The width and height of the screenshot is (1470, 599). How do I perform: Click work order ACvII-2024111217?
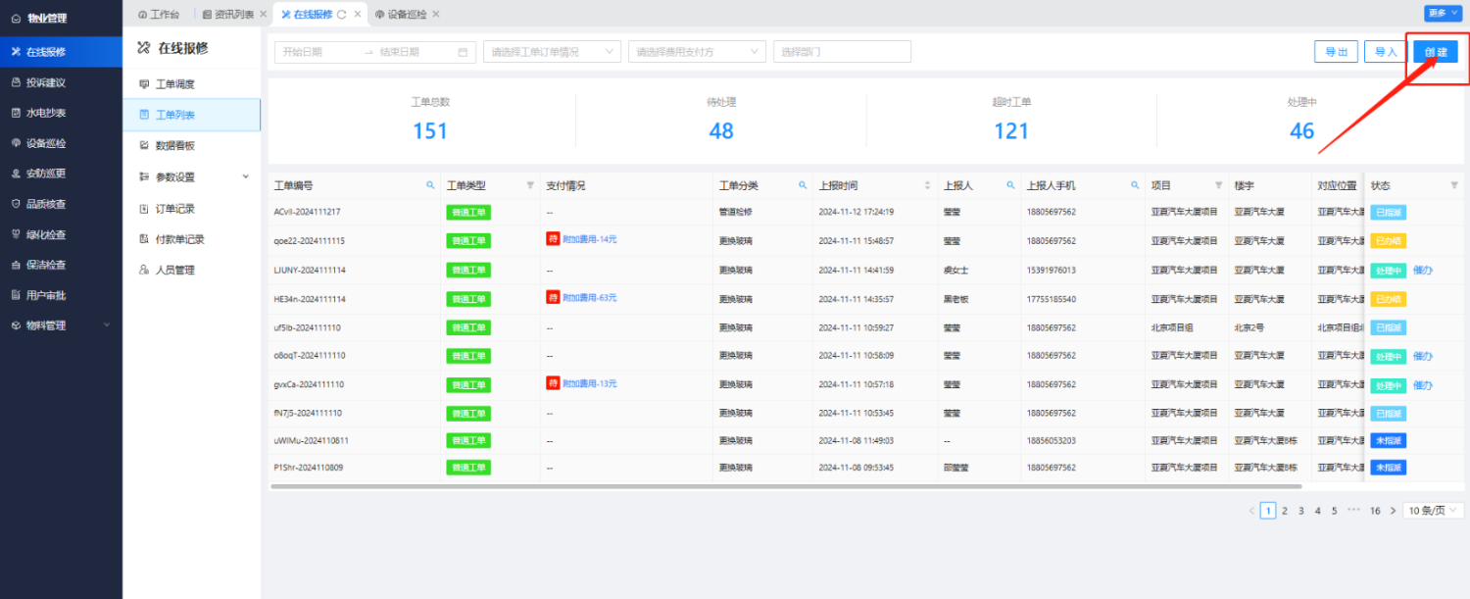[x=308, y=212]
